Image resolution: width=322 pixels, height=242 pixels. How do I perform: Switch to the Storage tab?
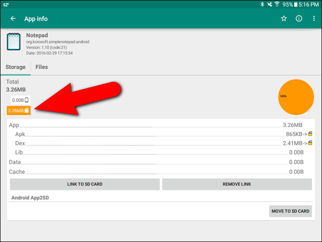click(16, 67)
